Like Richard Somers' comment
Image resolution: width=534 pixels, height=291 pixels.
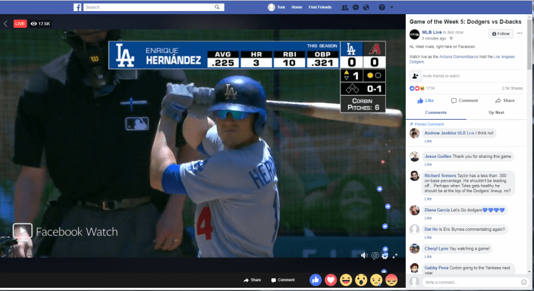pyautogui.click(x=428, y=199)
